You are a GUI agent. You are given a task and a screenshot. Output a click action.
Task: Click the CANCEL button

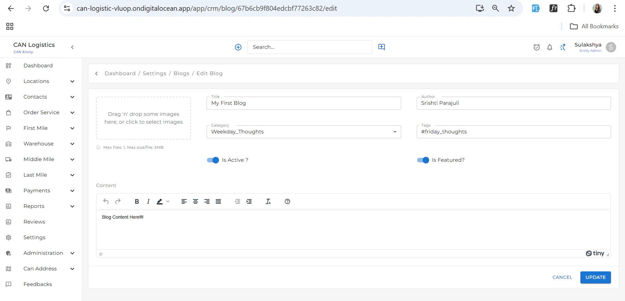coord(562,277)
